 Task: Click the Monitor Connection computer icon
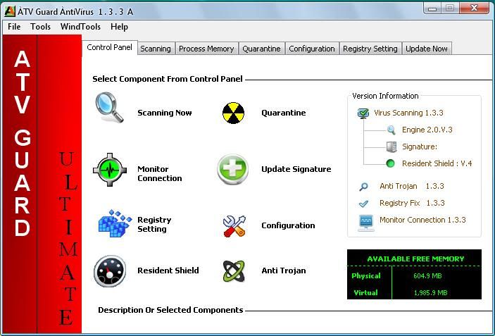pyautogui.click(x=366, y=223)
